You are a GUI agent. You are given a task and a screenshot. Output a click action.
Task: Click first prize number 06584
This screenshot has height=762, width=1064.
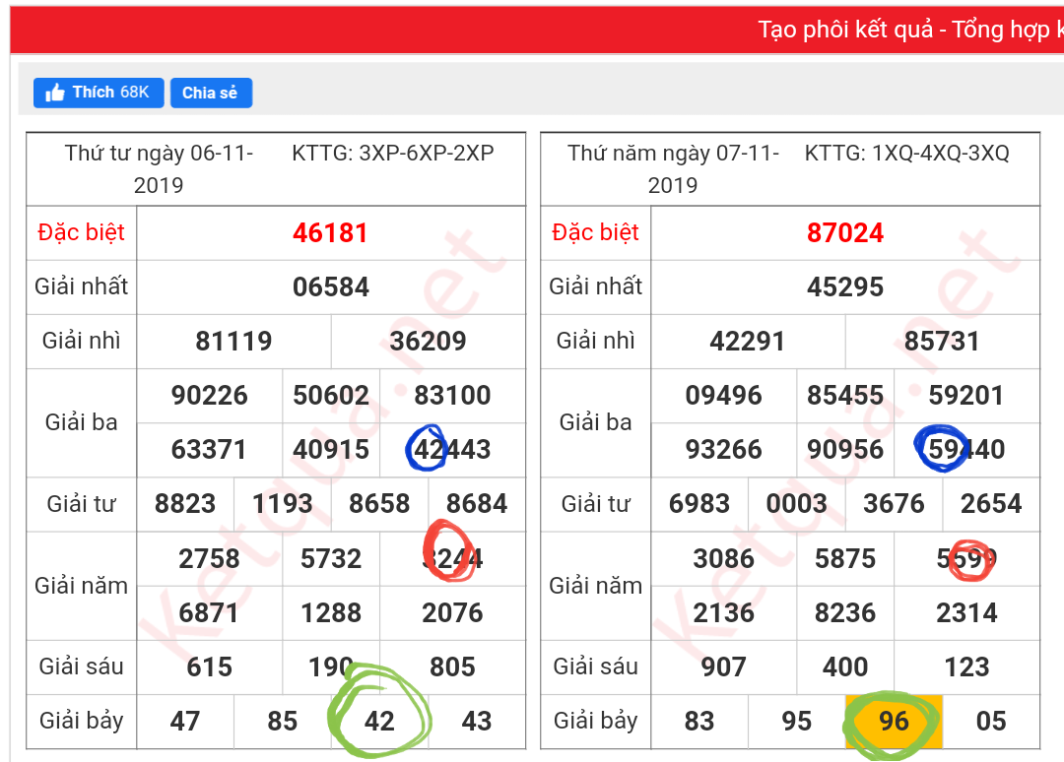point(330,287)
